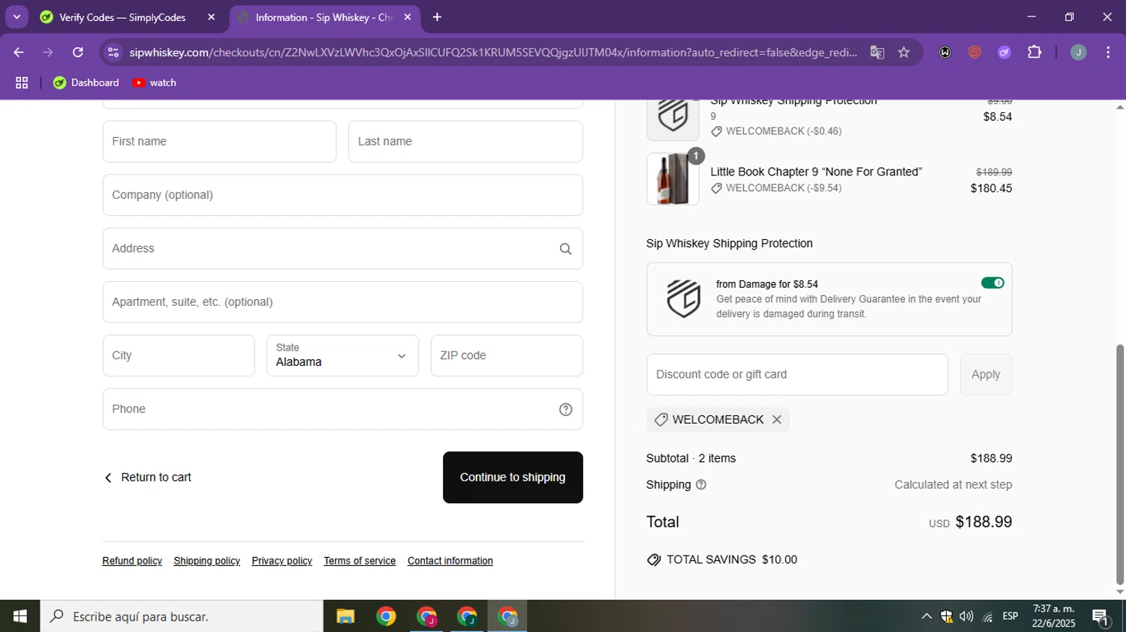Open the Refund policy link

(132, 561)
